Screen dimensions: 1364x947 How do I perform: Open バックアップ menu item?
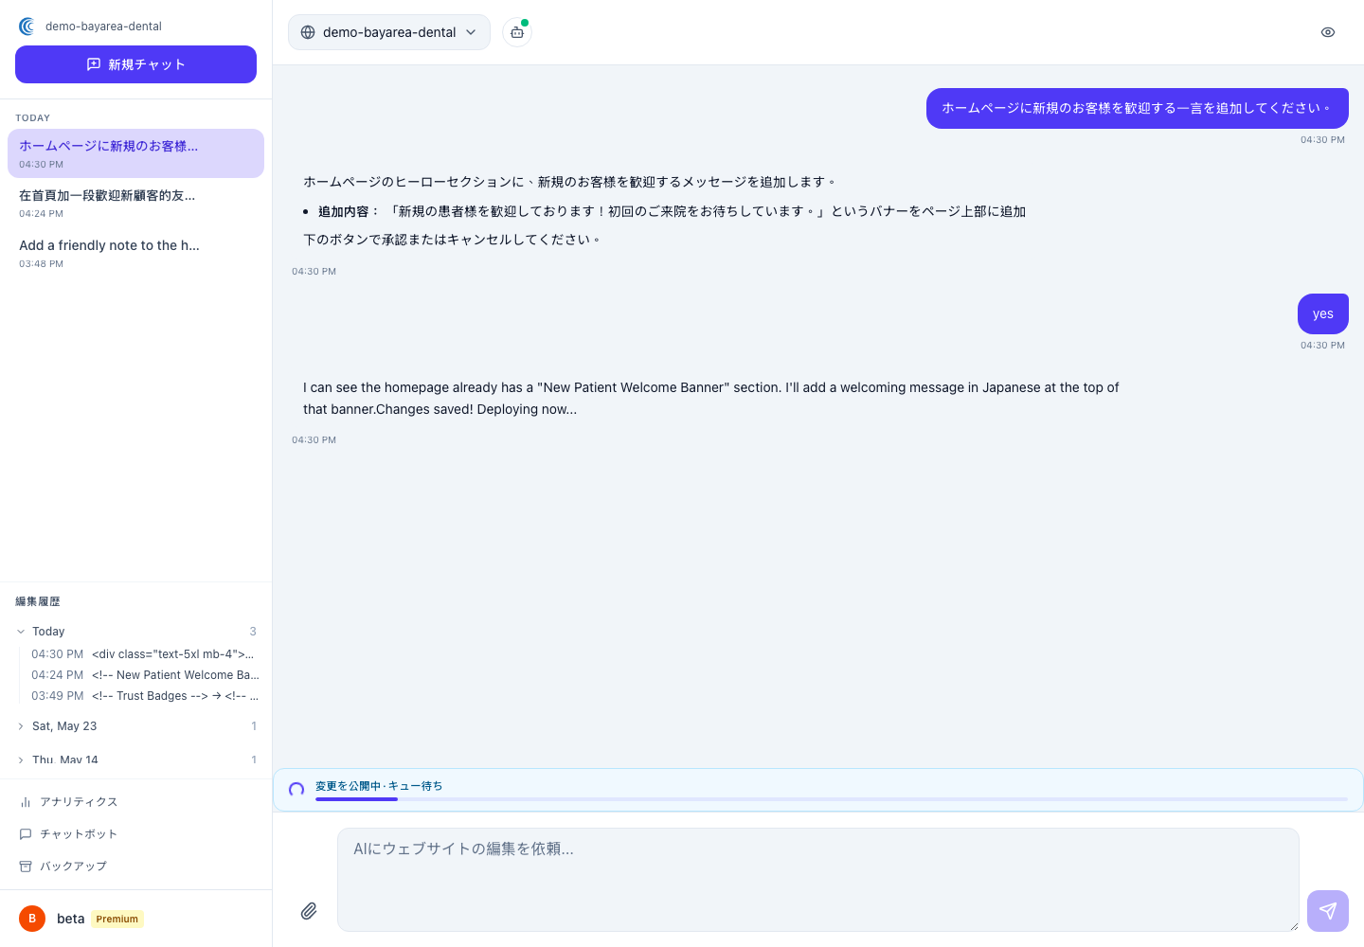tap(135, 867)
